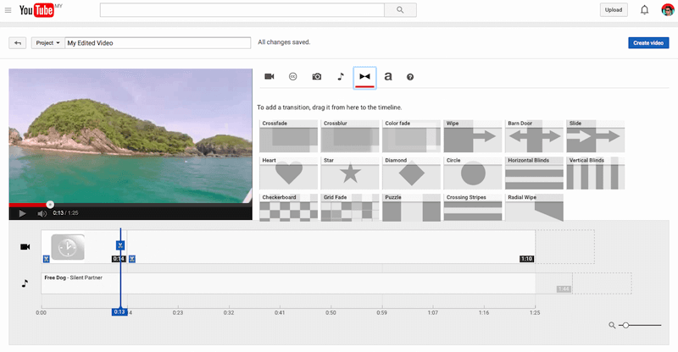Click the 'All changes saved.' status text
The width and height of the screenshot is (678, 352).
[284, 42]
